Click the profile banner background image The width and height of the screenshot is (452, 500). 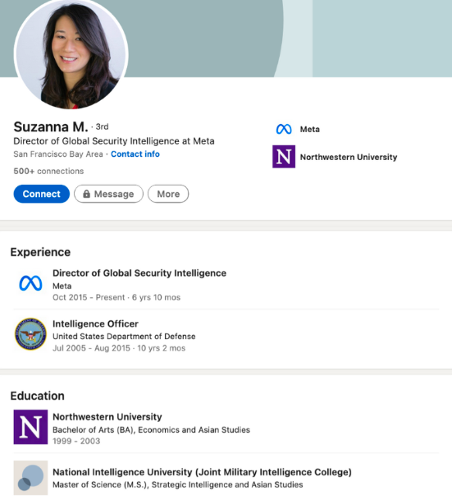pyautogui.click(x=286, y=39)
